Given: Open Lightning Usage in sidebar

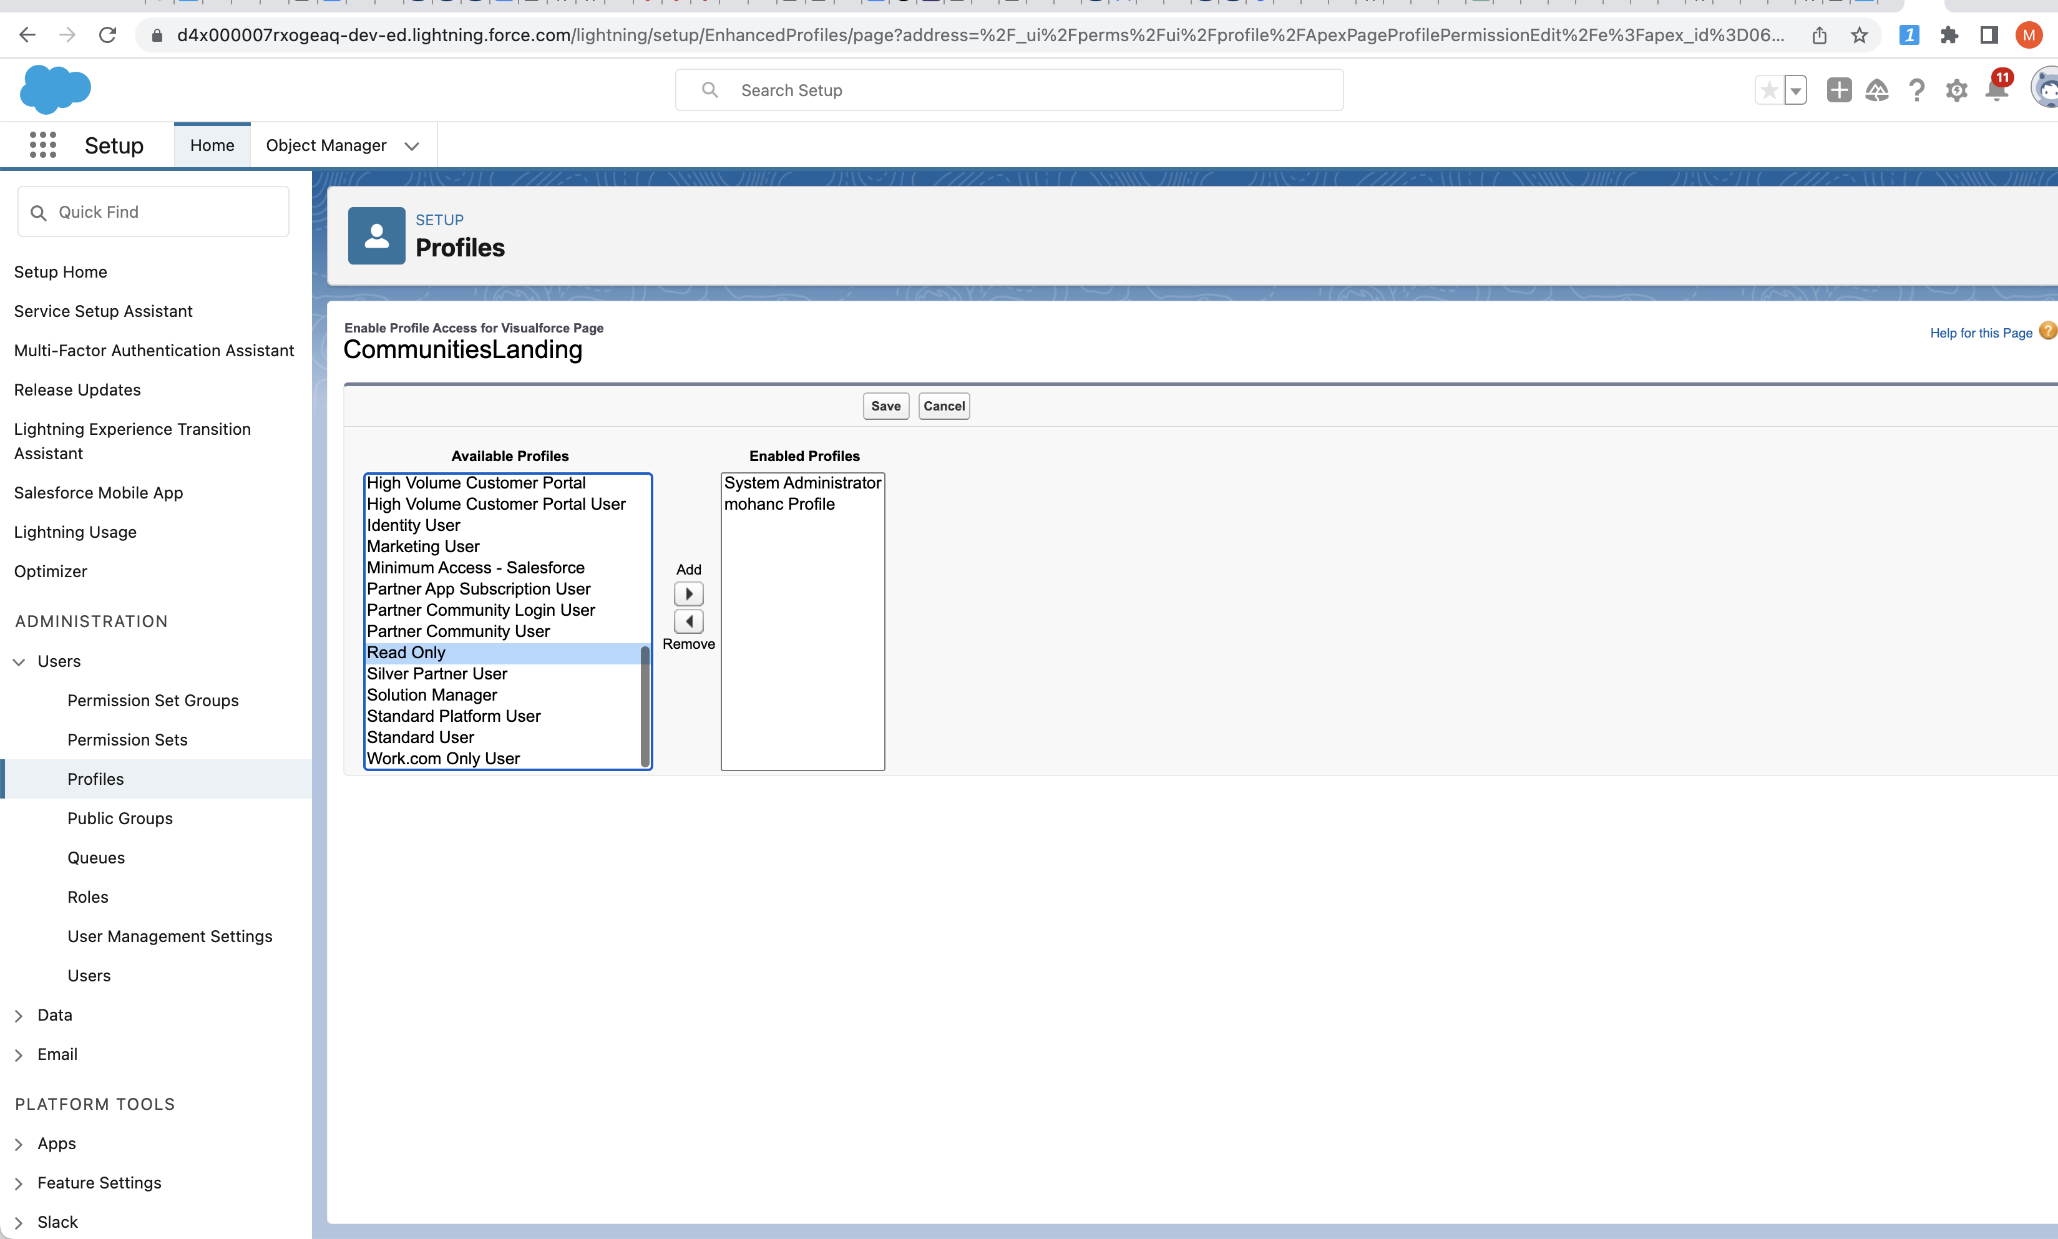Looking at the screenshot, I should [75, 532].
